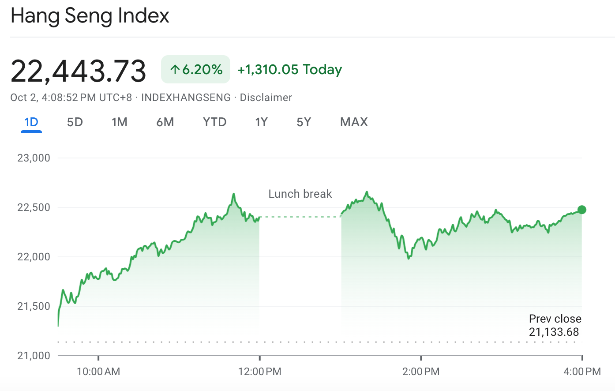
Task: Click the 12:00 PM axis label
Action: pyautogui.click(x=259, y=372)
